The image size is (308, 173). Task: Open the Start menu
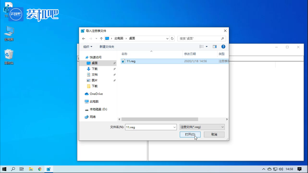point(4,169)
